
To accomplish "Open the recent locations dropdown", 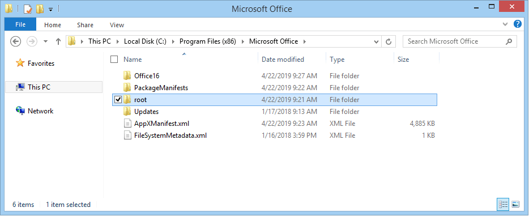I will coord(46,42).
